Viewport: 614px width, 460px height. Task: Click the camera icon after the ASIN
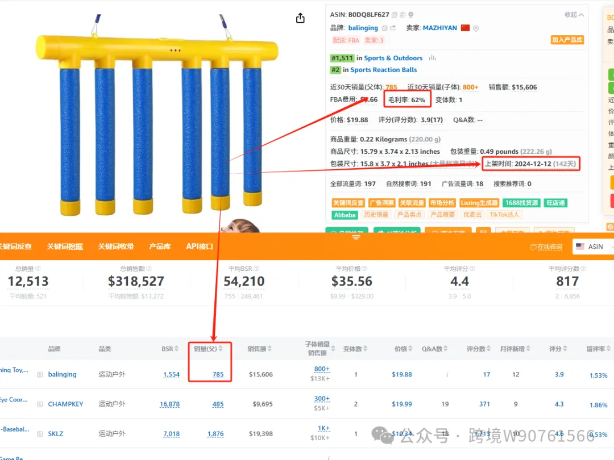(411, 15)
